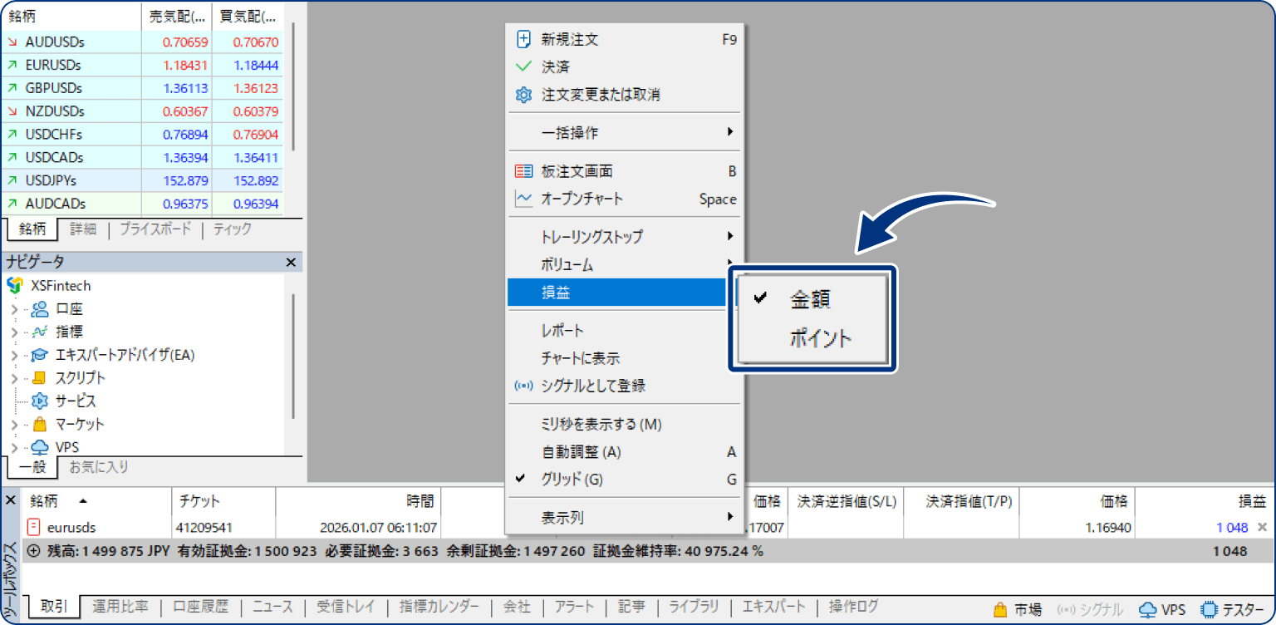
Task: Click the サービス gear icon in Navigator
Action: pyautogui.click(x=40, y=401)
